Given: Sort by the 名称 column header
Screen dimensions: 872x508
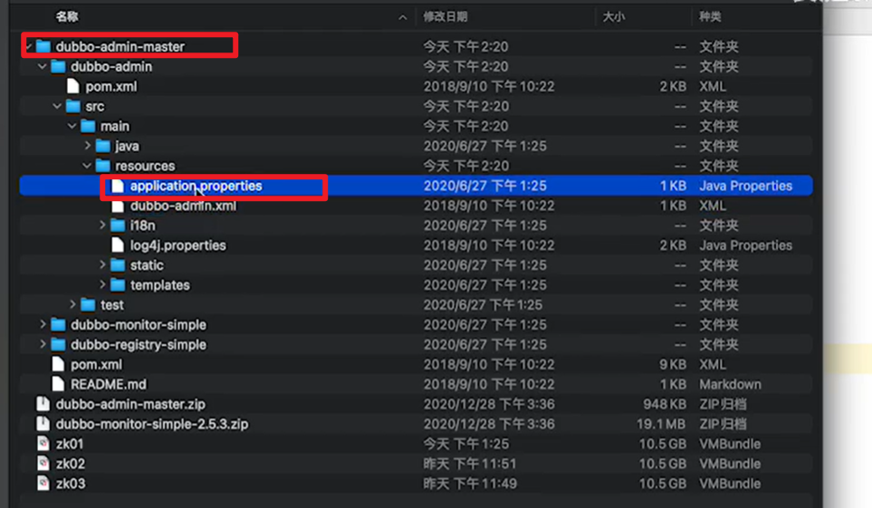Looking at the screenshot, I should click(x=67, y=17).
